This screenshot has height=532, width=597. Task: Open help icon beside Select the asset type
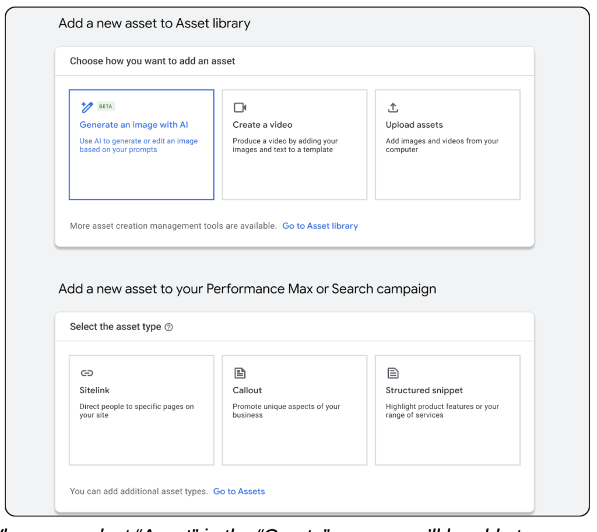[168, 327]
